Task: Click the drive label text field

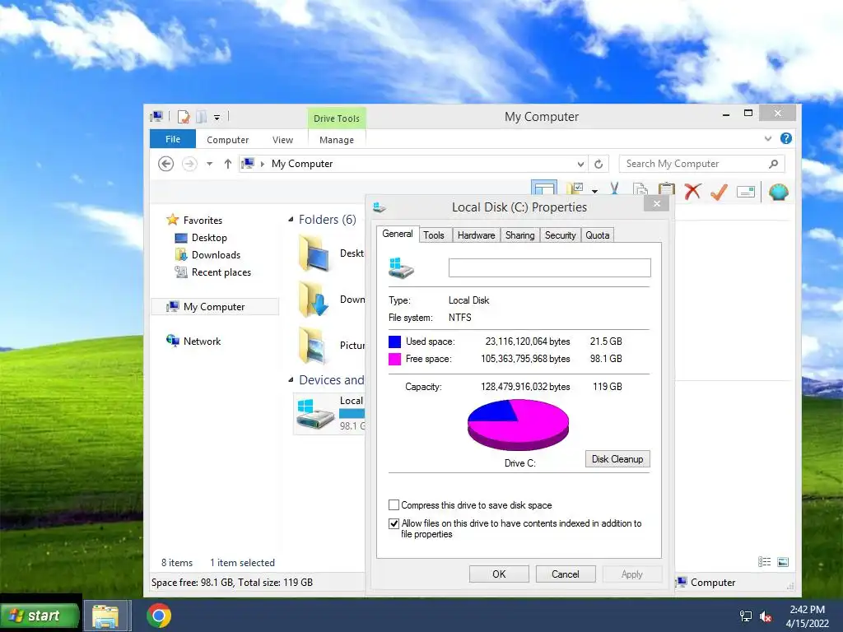Action: coord(549,267)
